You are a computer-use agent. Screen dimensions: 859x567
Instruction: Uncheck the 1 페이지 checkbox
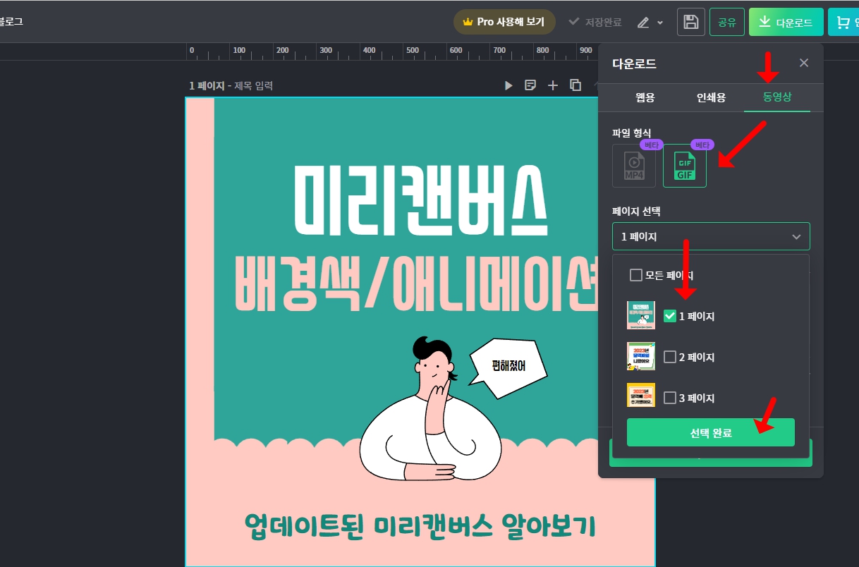pyautogui.click(x=670, y=316)
